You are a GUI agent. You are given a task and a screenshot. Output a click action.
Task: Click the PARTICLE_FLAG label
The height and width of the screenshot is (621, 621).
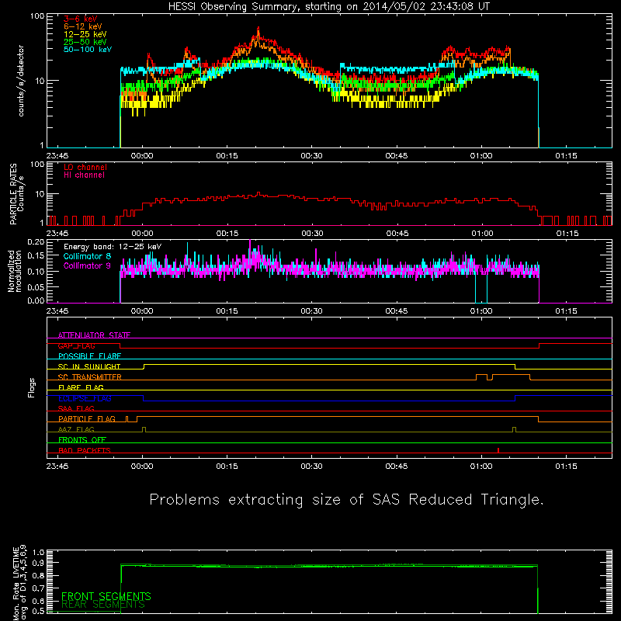click(x=87, y=419)
